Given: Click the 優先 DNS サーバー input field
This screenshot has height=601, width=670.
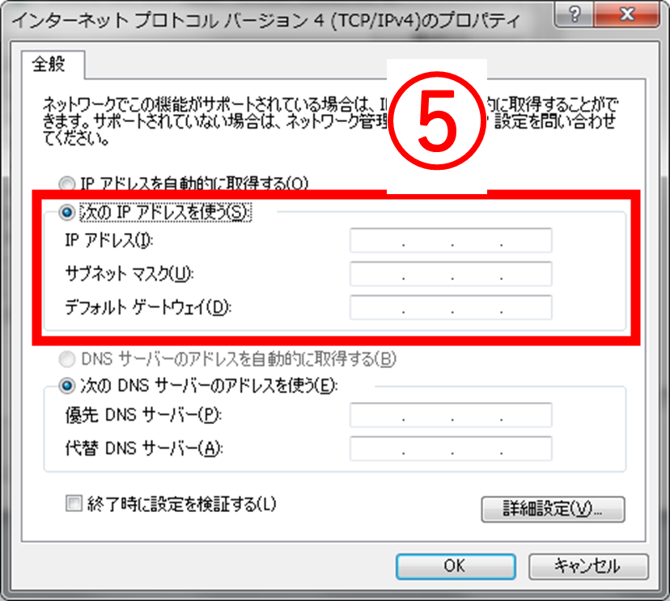Looking at the screenshot, I should pos(451,415).
